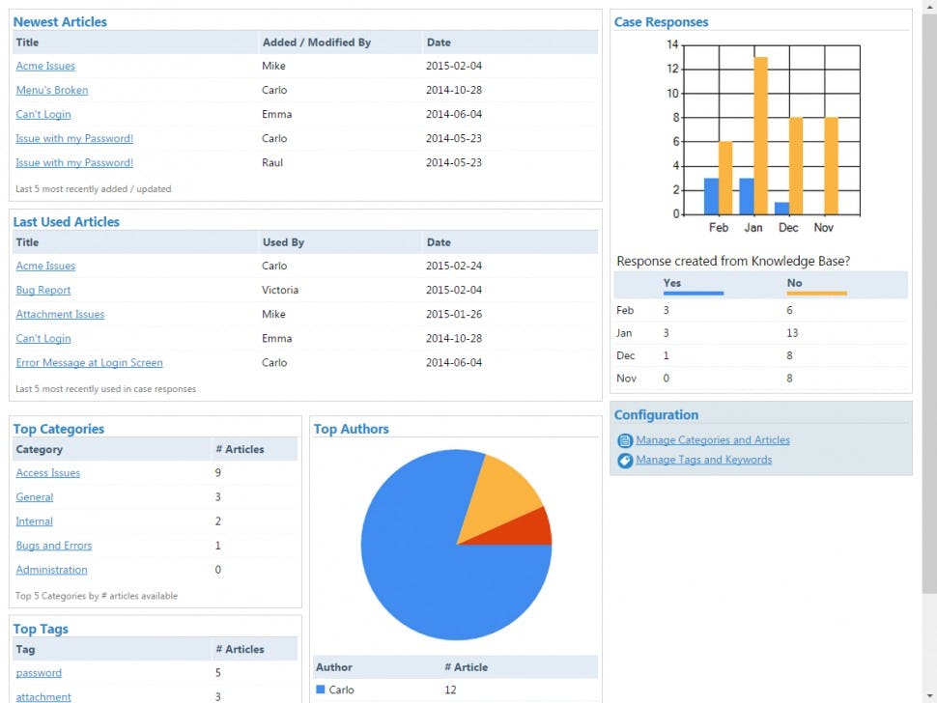
Task: Open Acme Issues in Newest Articles
Action: click(45, 67)
